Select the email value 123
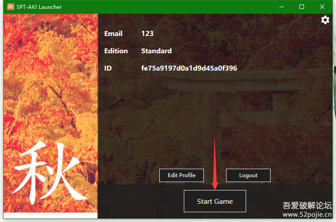336x222 pixels. tap(147, 34)
